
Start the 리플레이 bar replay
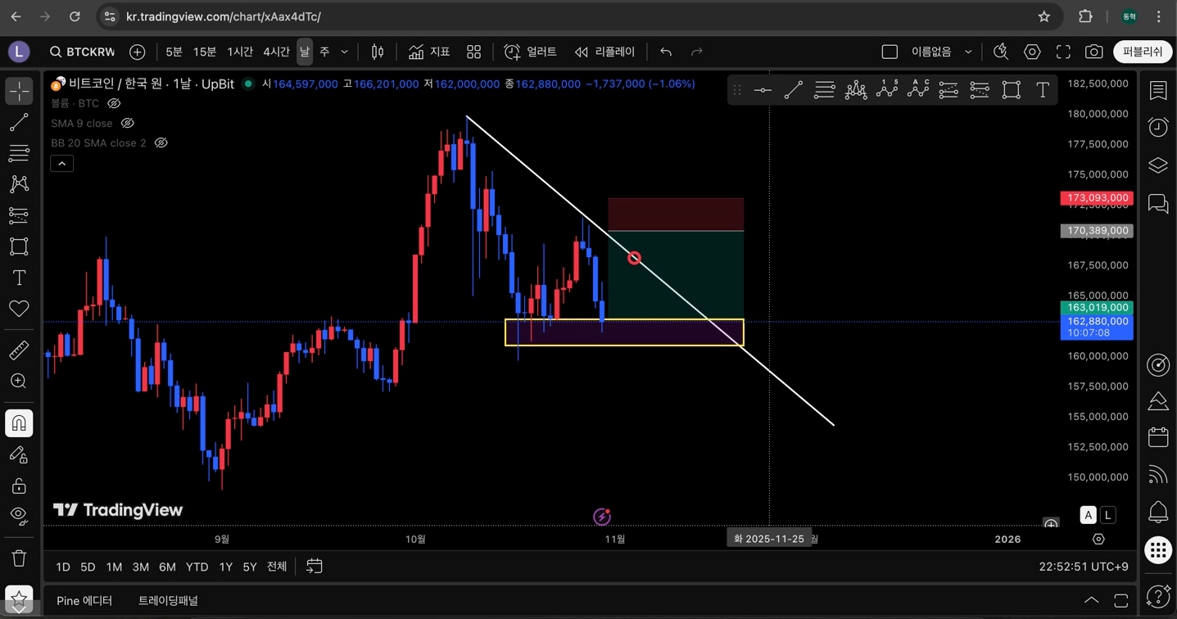tap(605, 52)
